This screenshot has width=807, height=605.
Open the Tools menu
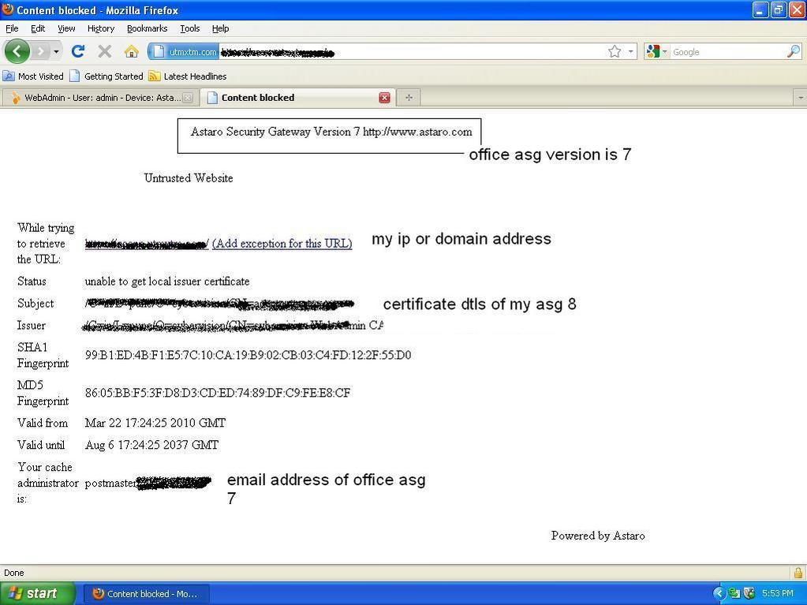point(189,28)
